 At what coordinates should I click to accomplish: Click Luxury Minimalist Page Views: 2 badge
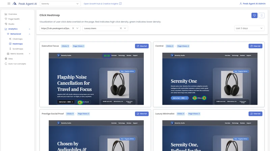[194, 114]
